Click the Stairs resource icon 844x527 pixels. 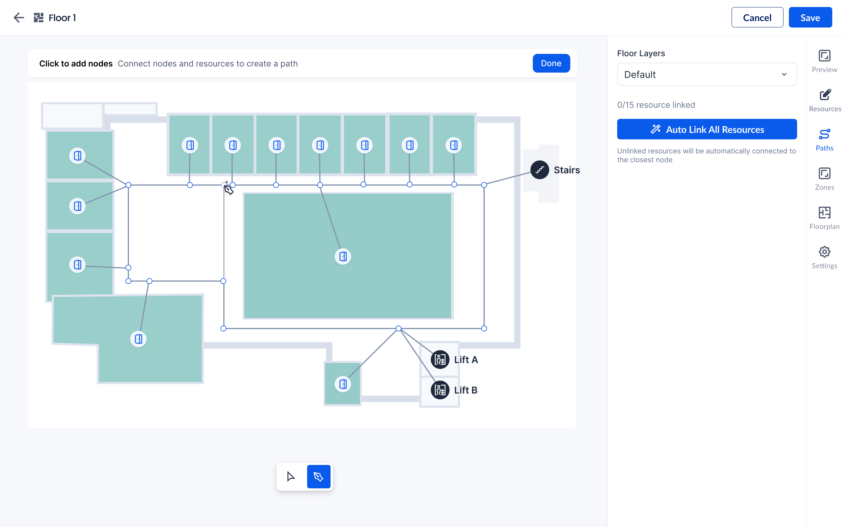tap(540, 170)
